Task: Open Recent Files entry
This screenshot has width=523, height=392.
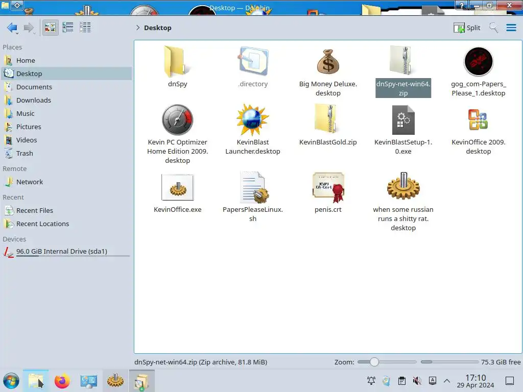Action: [x=67, y=211]
